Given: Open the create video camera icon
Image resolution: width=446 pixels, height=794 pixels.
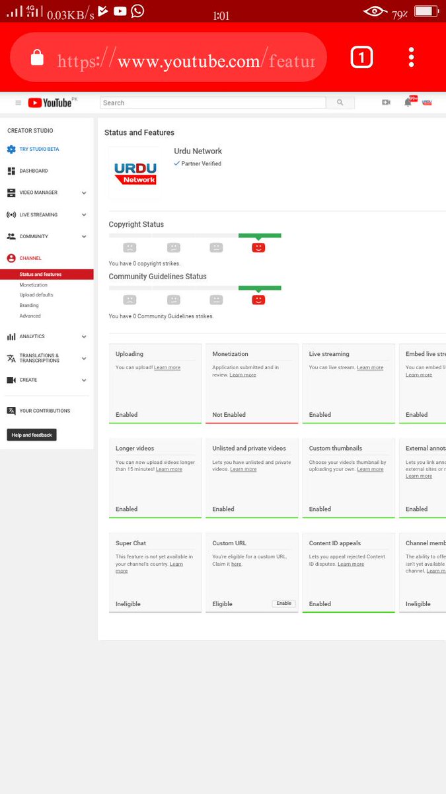Looking at the screenshot, I should pyautogui.click(x=387, y=103).
